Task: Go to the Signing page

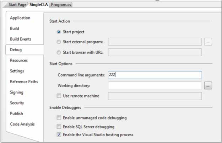Action: point(17,92)
